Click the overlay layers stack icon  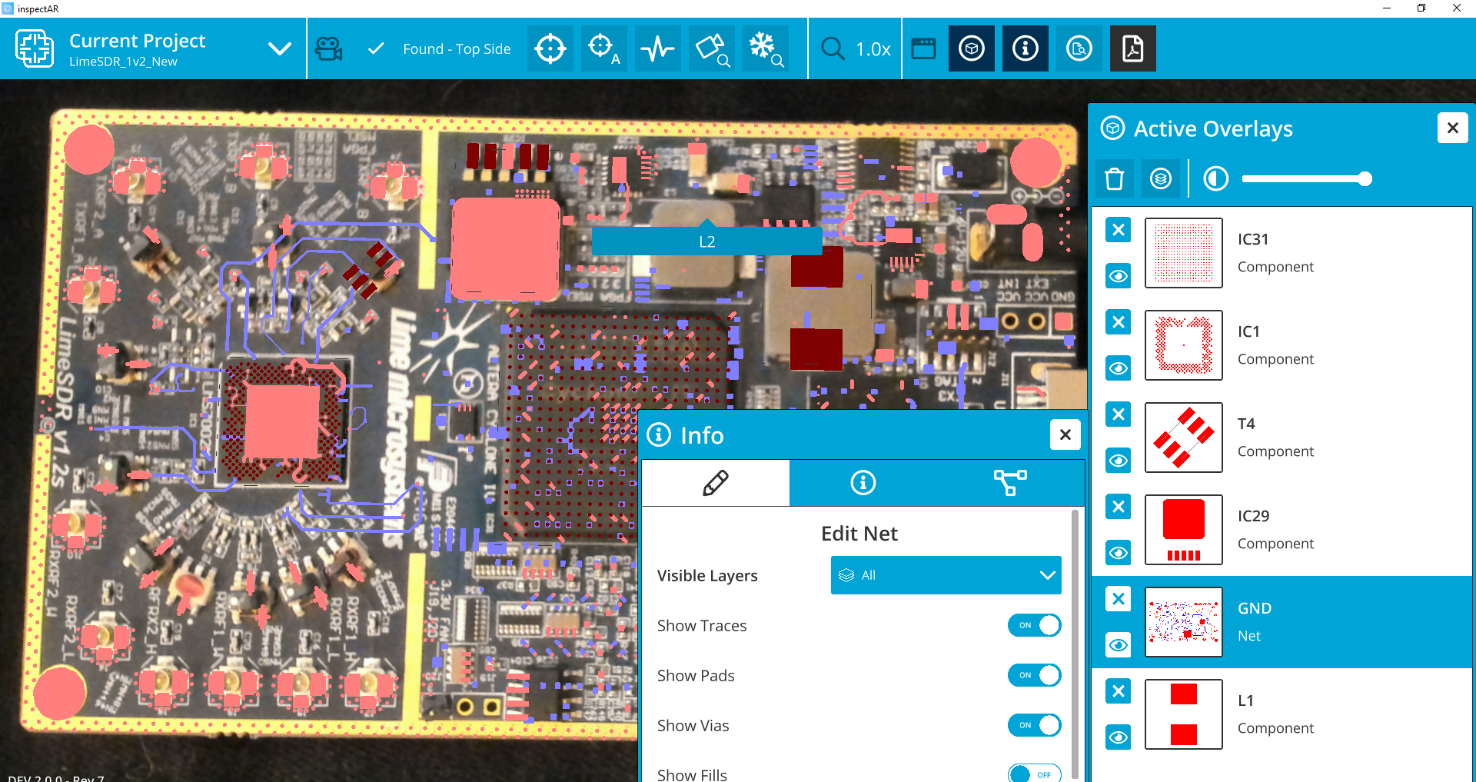(1161, 179)
